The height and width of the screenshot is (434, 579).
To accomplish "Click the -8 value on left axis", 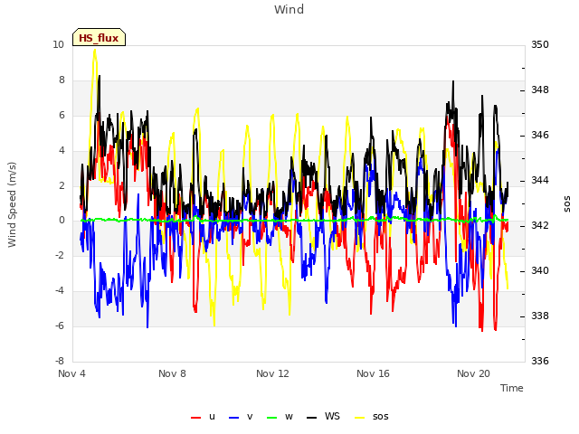I will (x=60, y=362).
